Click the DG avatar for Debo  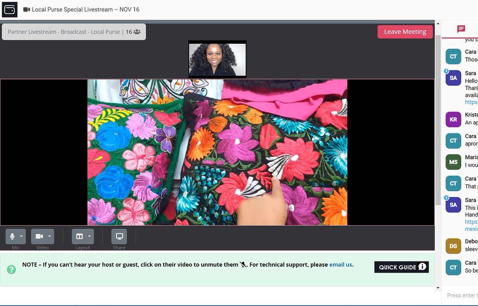[x=453, y=246]
